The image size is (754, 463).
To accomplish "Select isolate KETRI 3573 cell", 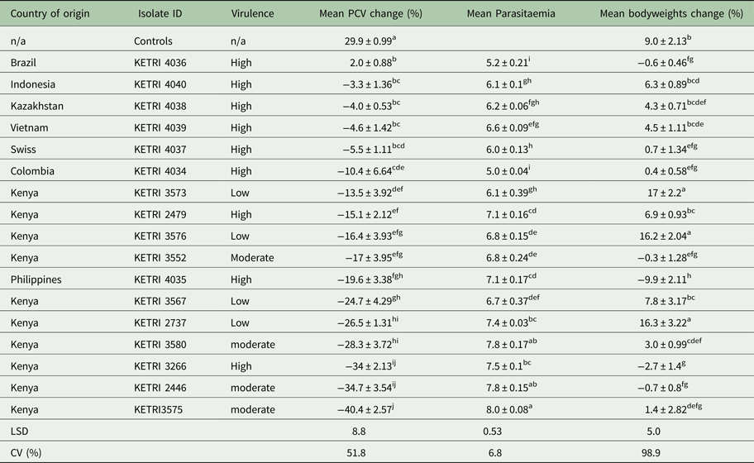I will click(x=164, y=193).
